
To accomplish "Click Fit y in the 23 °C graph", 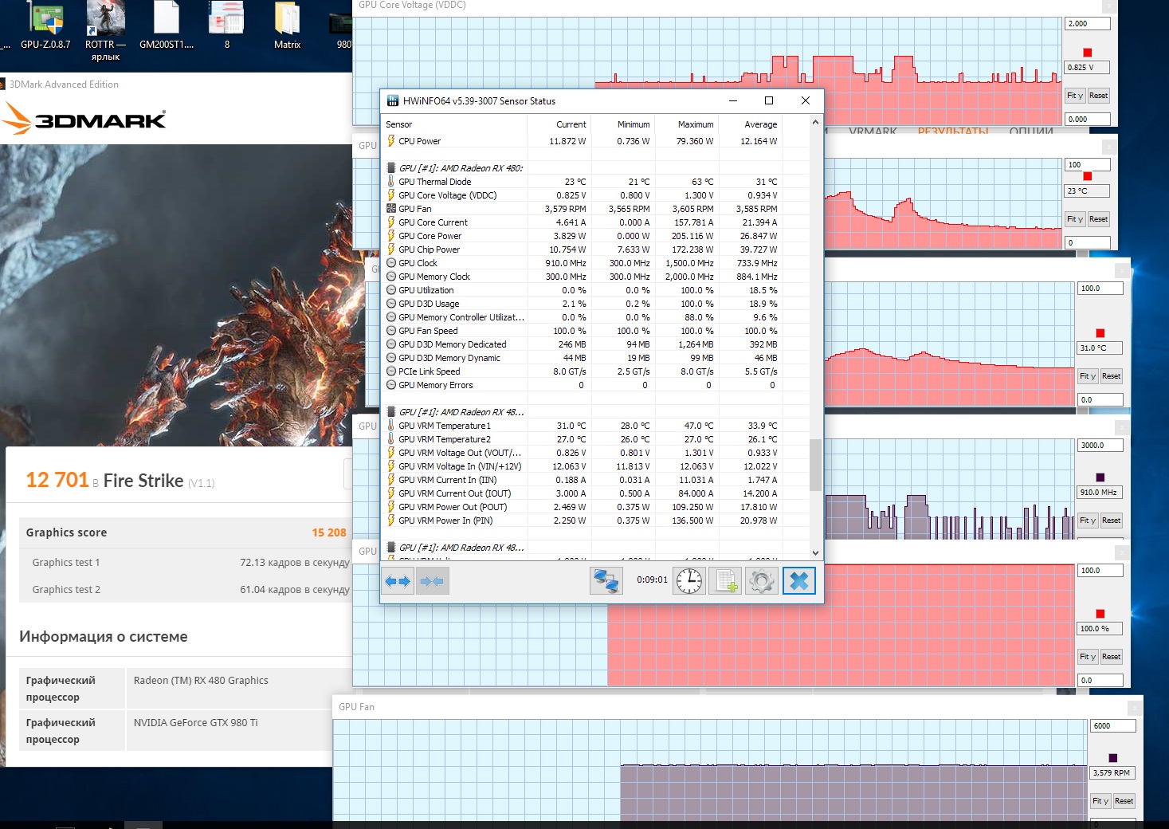I will 1075,219.
